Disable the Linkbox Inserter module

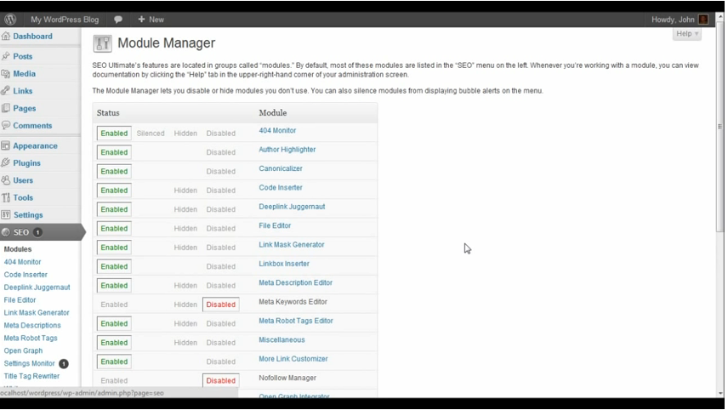[x=220, y=266]
